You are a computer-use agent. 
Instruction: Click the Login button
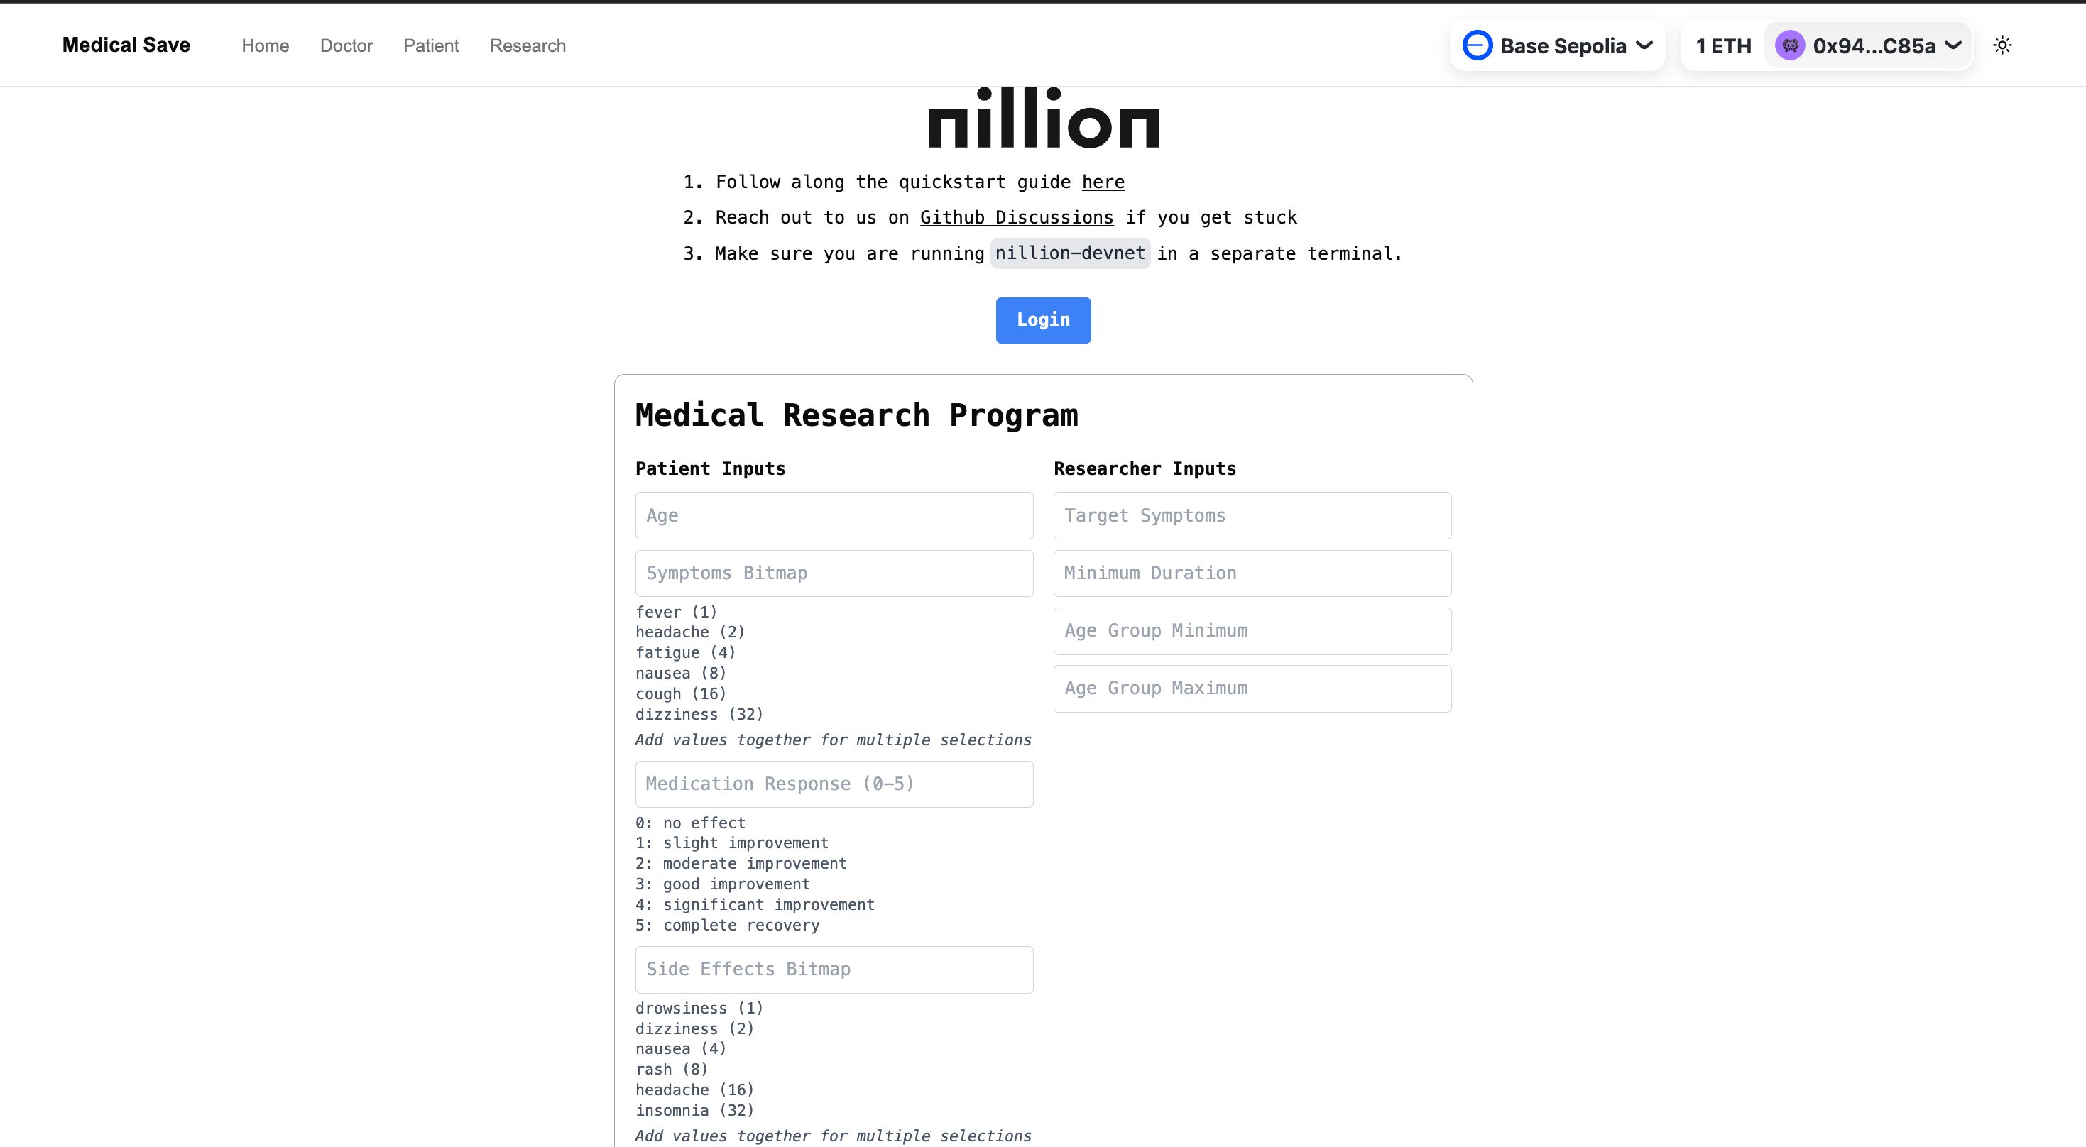[1042, 319]
